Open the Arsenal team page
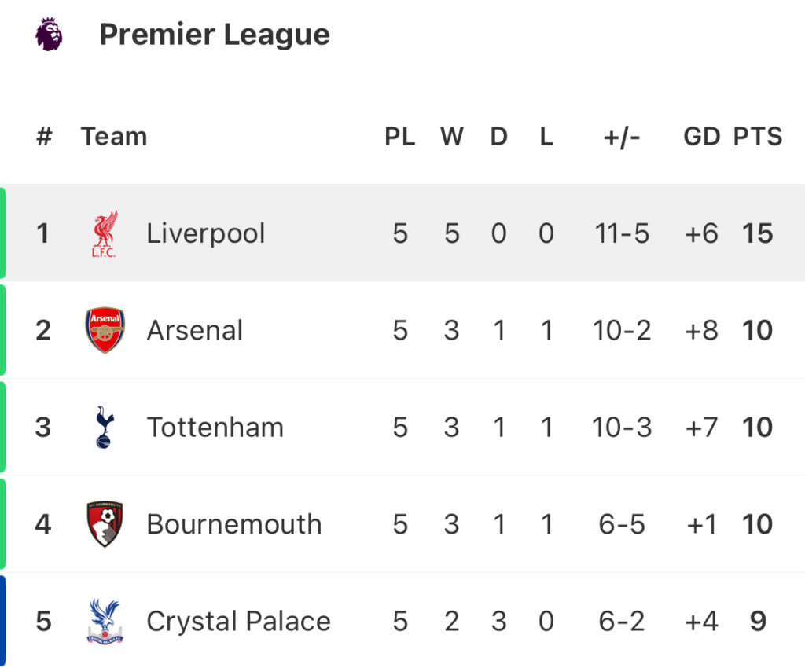 pos(195,330)
